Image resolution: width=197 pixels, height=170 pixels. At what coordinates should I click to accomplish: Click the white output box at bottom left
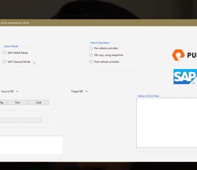click(x=31, y=145)
